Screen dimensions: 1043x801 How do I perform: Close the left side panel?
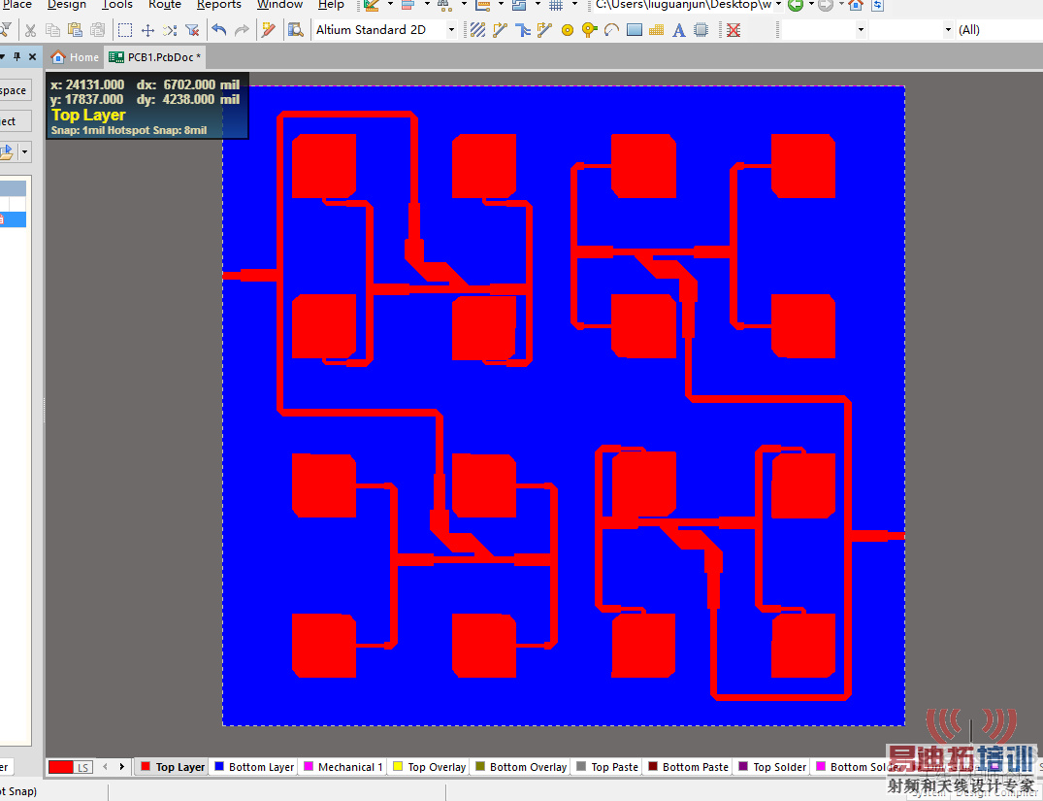[32, 56]
